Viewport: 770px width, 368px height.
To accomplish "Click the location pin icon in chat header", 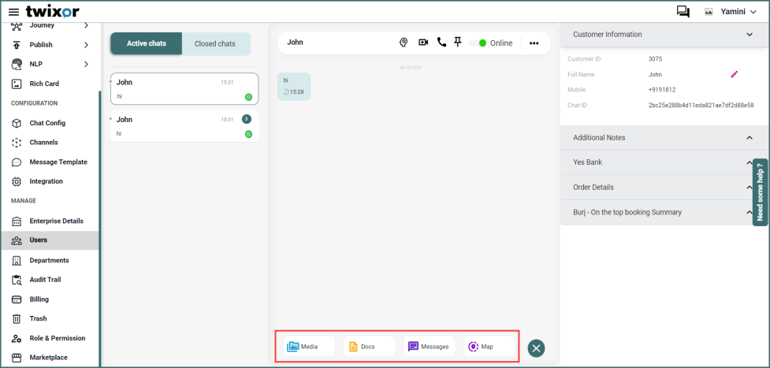I will pyautogui.click(x=404, y=43).
